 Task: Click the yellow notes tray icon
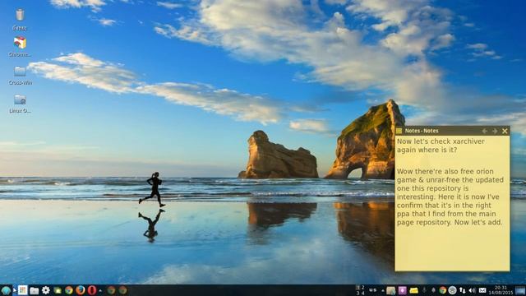414,290
